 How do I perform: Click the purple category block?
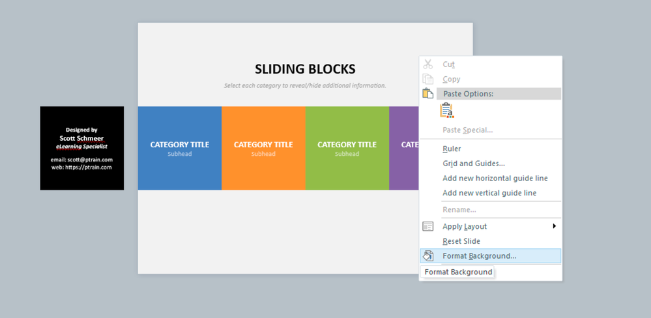404,149
